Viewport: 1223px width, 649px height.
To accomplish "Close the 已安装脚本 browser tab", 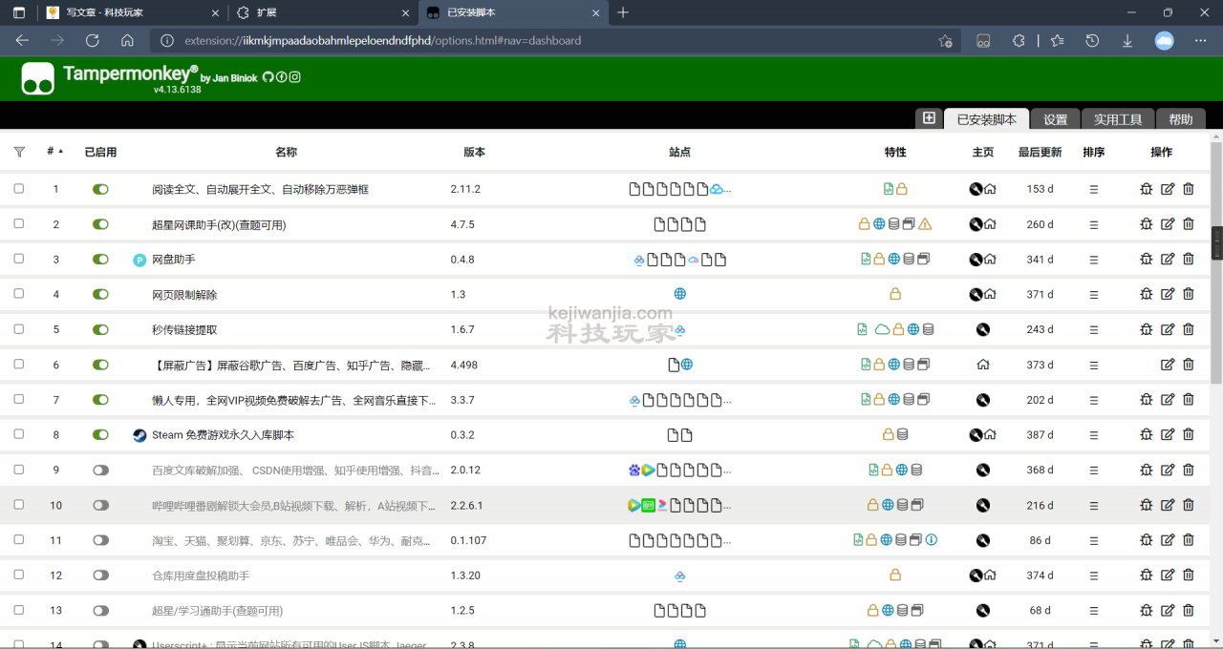I will click(x=596, y=12).
